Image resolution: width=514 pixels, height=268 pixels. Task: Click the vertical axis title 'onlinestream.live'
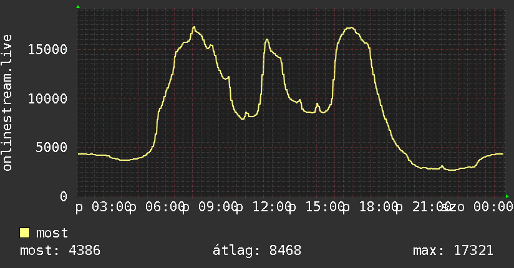click(x=7, y=103)
